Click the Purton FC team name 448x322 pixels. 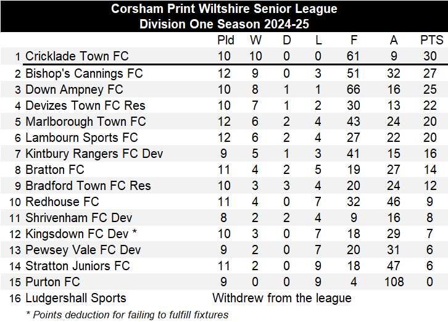click(x=52, y=282)
